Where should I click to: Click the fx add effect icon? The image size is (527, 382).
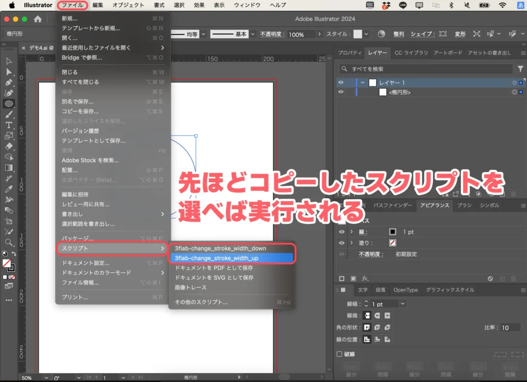365,279
